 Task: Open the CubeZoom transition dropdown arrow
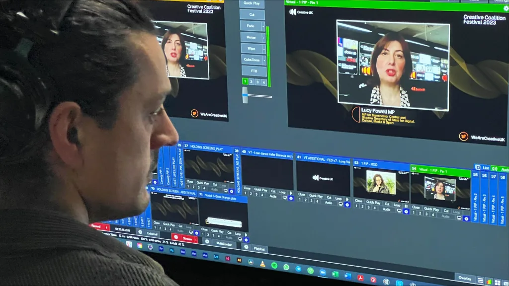pos(264,60)
